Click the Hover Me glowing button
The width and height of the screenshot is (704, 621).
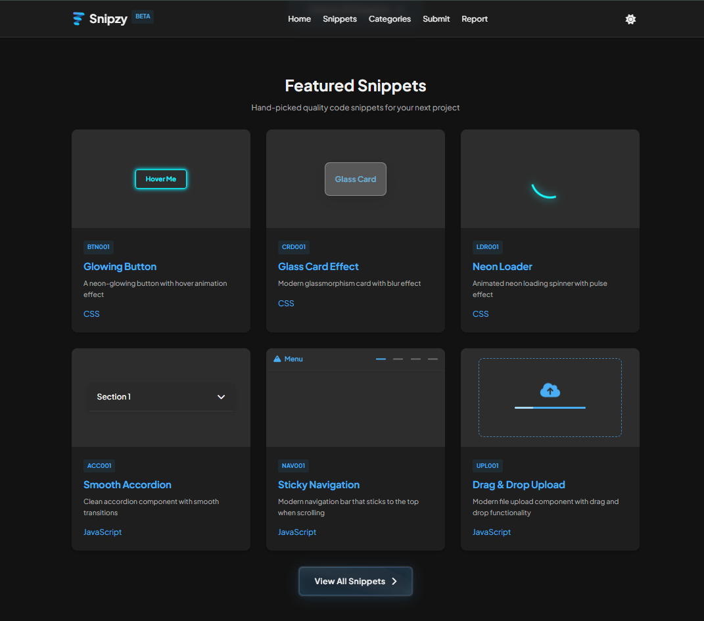[x=161, y=179]
